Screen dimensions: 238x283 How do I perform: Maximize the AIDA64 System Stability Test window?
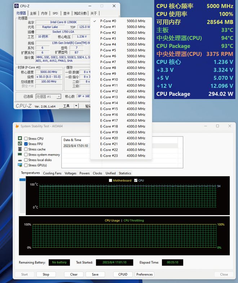point(218,126)
